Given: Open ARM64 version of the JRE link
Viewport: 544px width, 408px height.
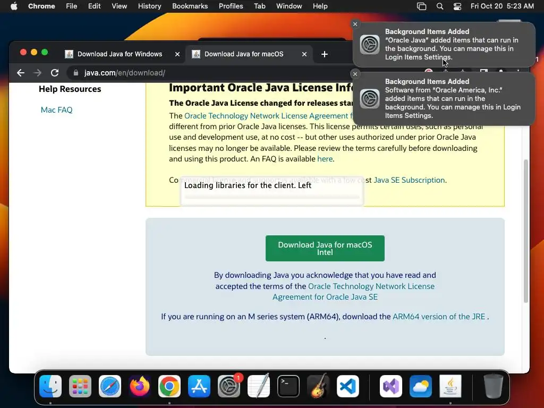Looking at the screenshot, I should [438, 317].
